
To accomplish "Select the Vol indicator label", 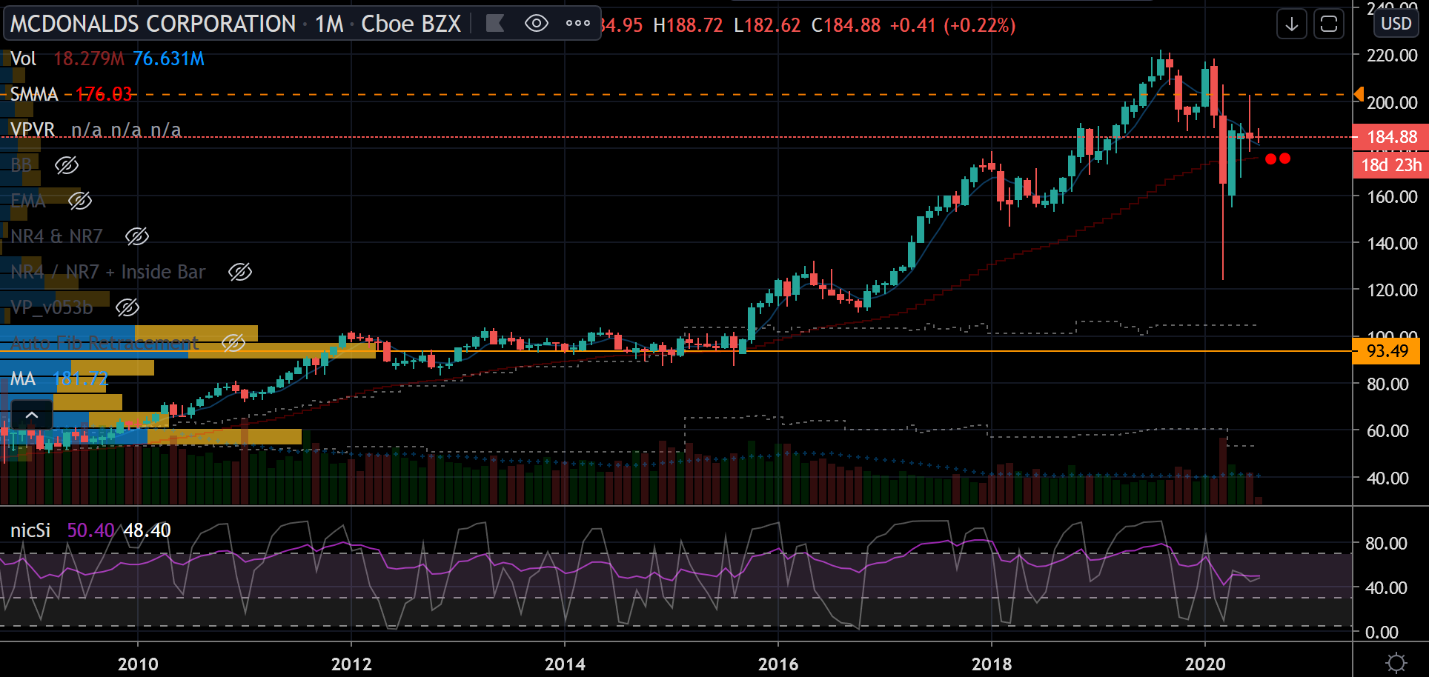I will [x=23, y=59].
